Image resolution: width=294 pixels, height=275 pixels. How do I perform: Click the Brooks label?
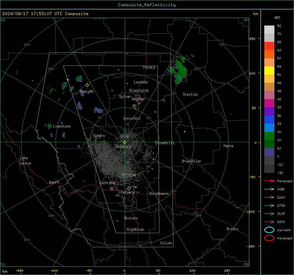tap(232, 229)
